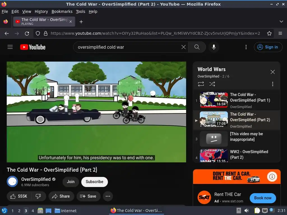Viewport: 287px width, 215px height.
Task: Switch to workspace 1
Action: (12, 211)
